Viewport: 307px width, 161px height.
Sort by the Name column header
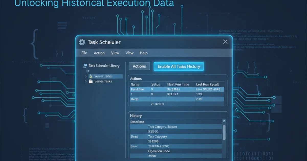135,84
